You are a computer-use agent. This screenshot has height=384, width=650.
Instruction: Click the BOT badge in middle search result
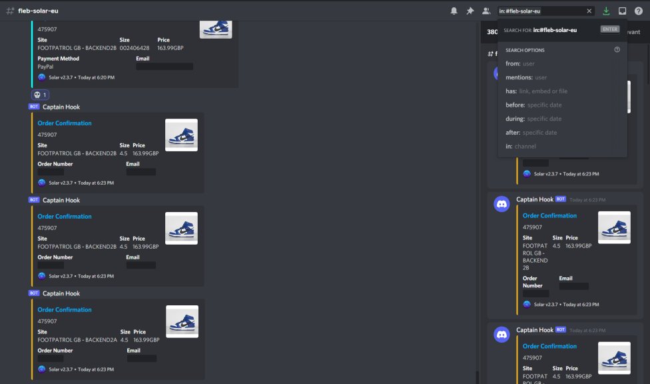[561, 199]
